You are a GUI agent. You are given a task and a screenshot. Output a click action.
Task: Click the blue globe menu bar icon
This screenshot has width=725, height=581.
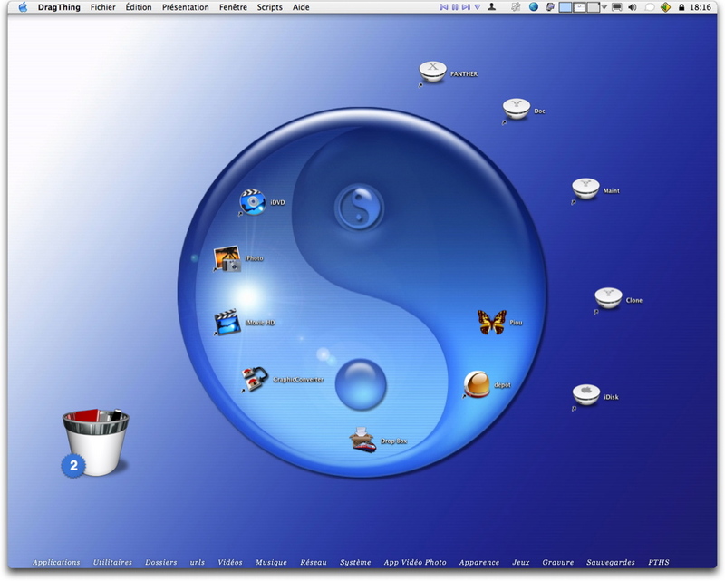pyautogui.click(x=534, y=7)
